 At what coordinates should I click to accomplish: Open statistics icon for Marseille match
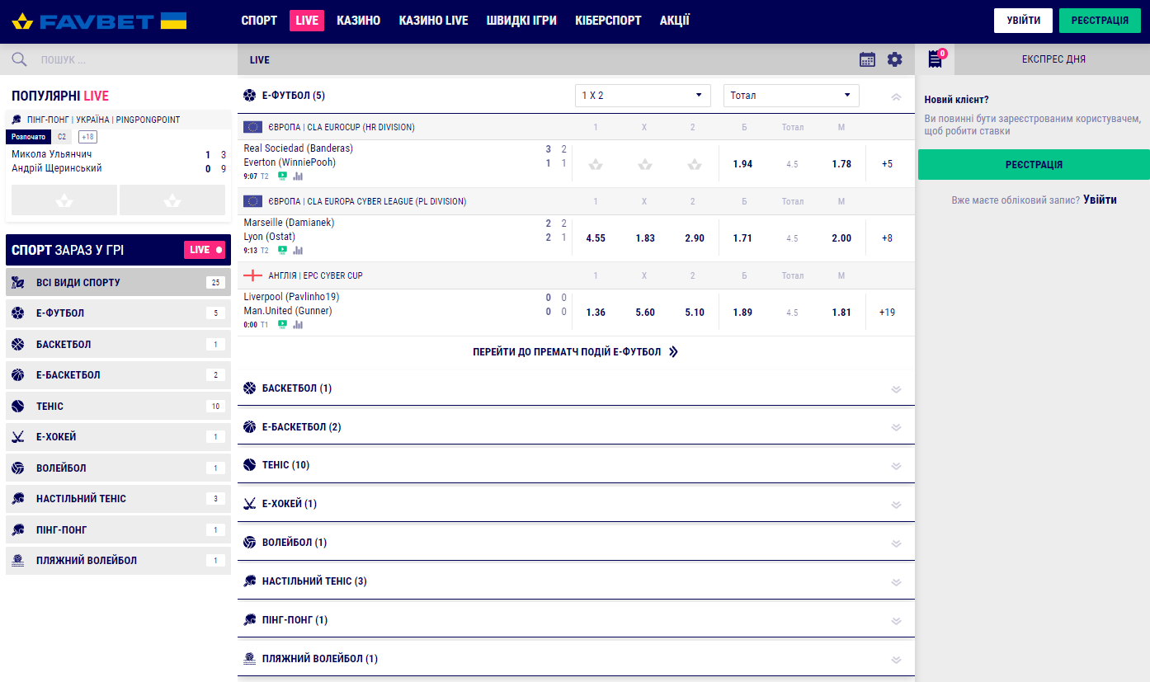pyautogui.click(x=298, y=250)
